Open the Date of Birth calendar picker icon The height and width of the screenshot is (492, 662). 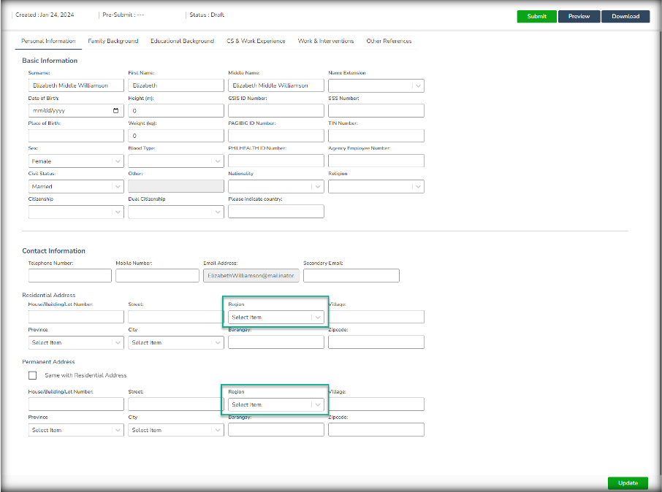coord(116,111)
